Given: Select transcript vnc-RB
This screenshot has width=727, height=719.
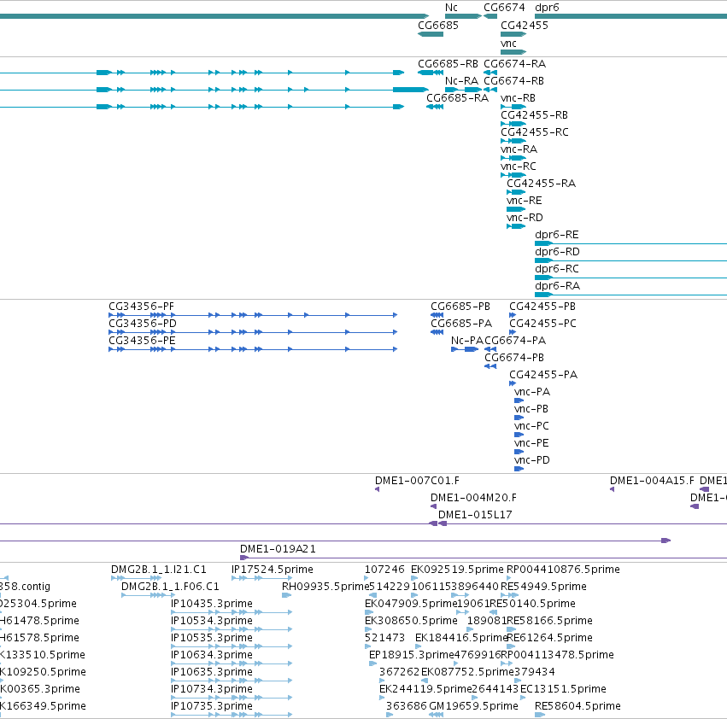Looking at the screenshot, I should [518, 98].
